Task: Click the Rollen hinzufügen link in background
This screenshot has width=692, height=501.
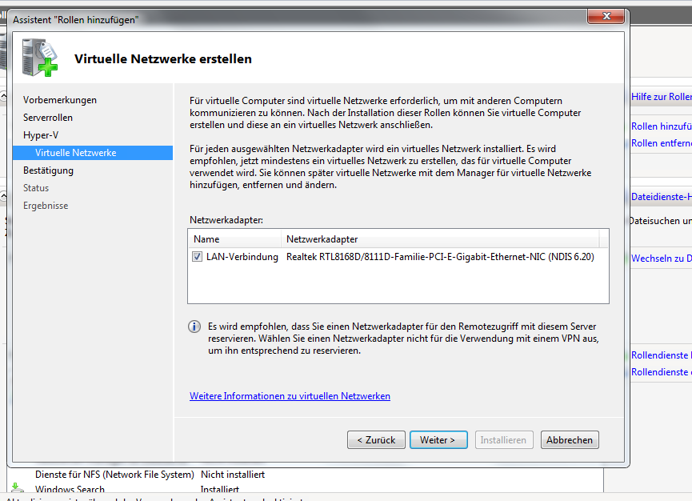Action: (661, 126)
